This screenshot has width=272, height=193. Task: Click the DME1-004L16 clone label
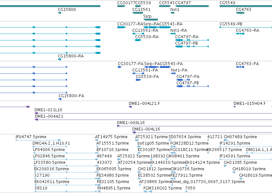146,129
